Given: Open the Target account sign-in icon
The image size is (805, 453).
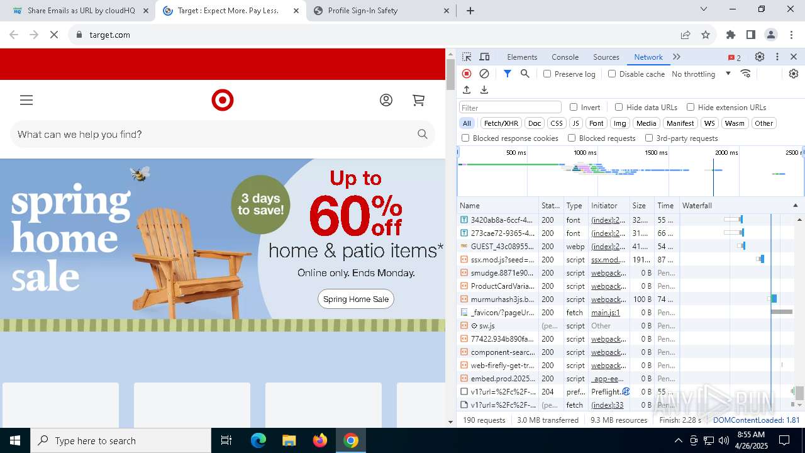Looking at the screenshot, I should pos(386,100).
